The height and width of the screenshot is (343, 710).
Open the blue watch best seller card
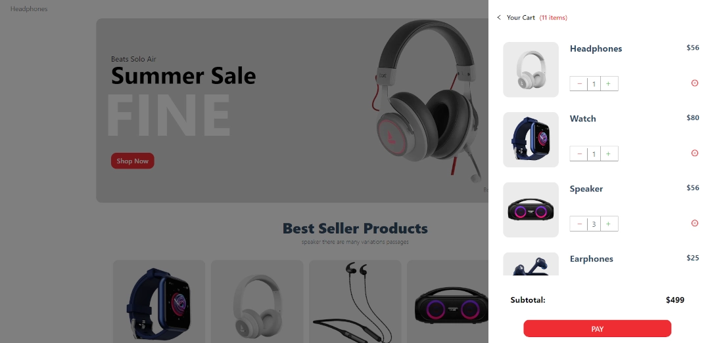coord(159,301)
